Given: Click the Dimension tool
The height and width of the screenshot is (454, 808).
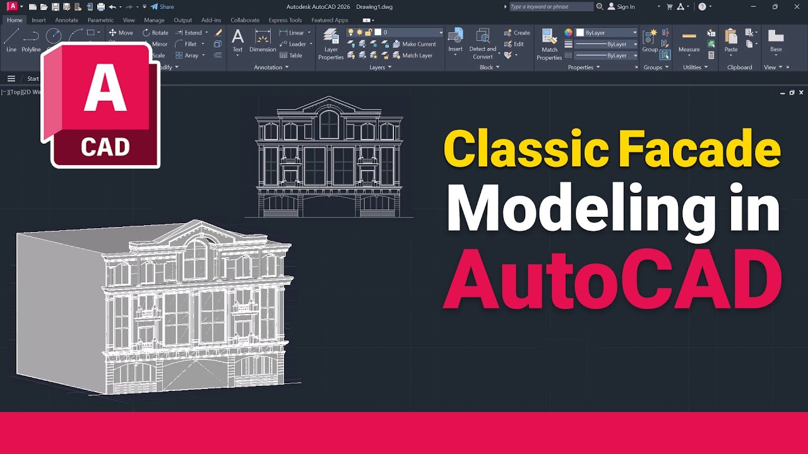Looking at the screenshot, I should [x=263, y=40].
